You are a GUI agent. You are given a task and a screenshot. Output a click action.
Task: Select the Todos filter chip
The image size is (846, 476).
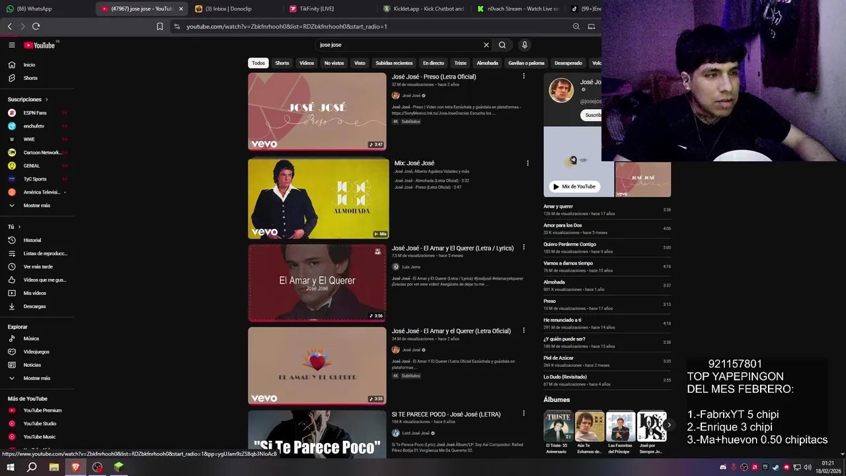click(x=258, y=63)
